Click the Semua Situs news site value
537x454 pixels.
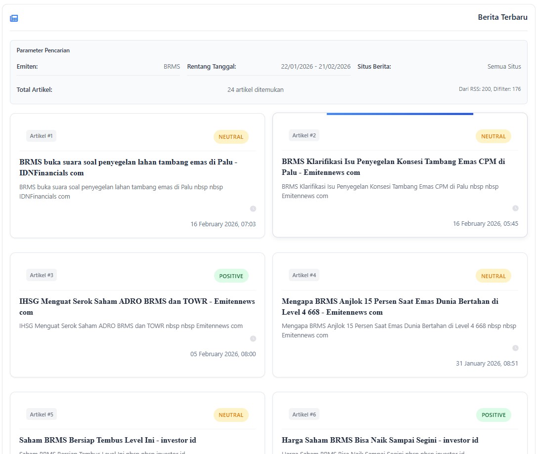click(504, 67)
